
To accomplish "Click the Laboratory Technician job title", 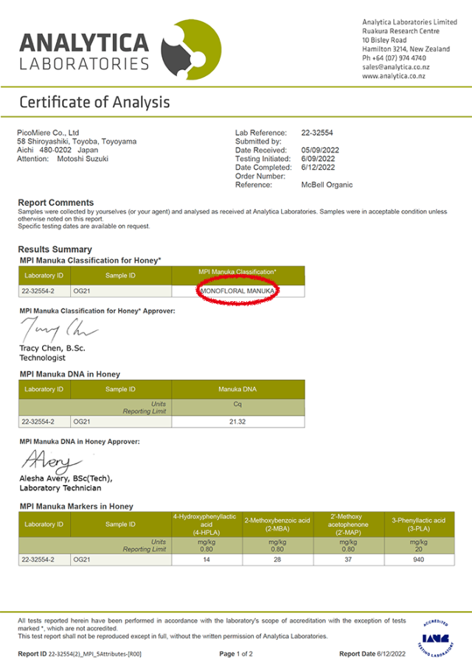I will 60,488.
